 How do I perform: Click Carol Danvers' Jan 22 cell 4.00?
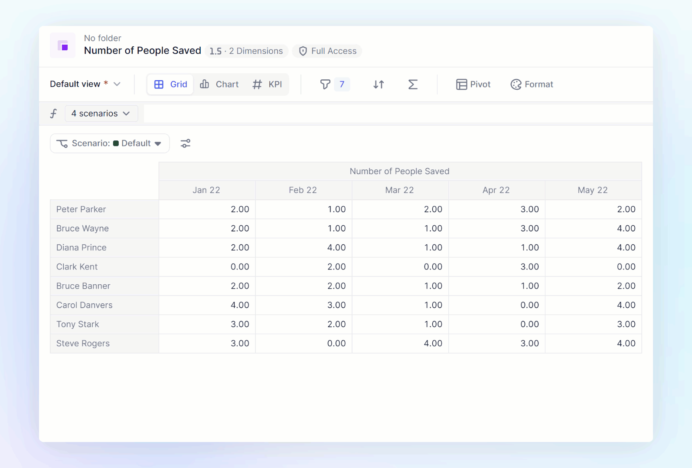[x=207, y=305]
